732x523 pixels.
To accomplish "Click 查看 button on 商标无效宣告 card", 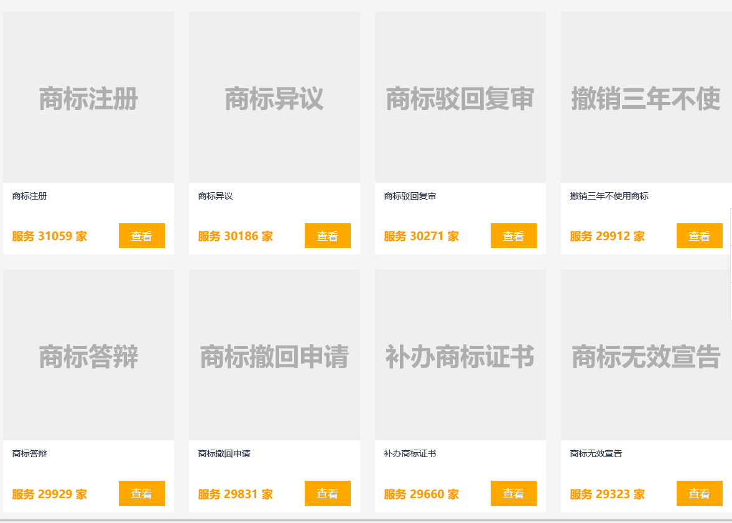I will pyautogui.click(x=700, y=494).
